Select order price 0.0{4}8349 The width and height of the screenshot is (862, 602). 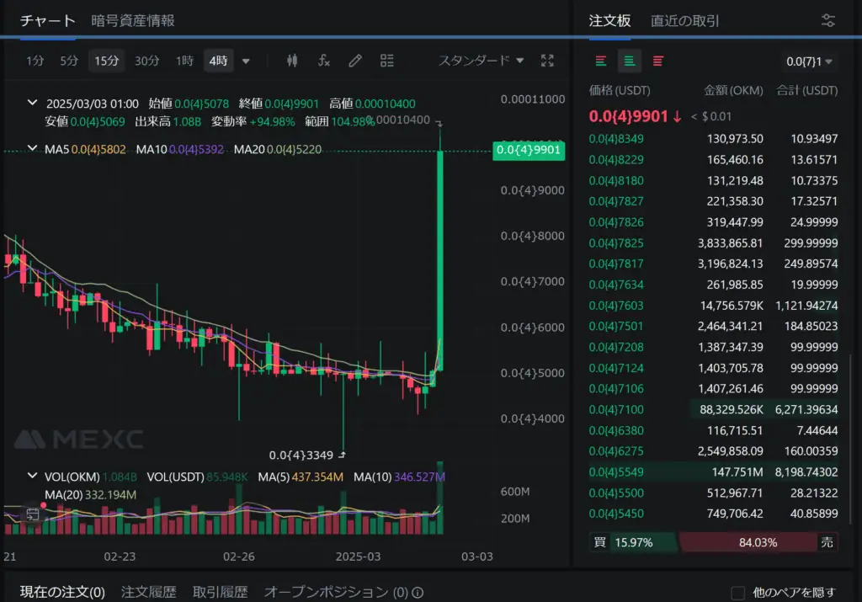coord(615,139)
